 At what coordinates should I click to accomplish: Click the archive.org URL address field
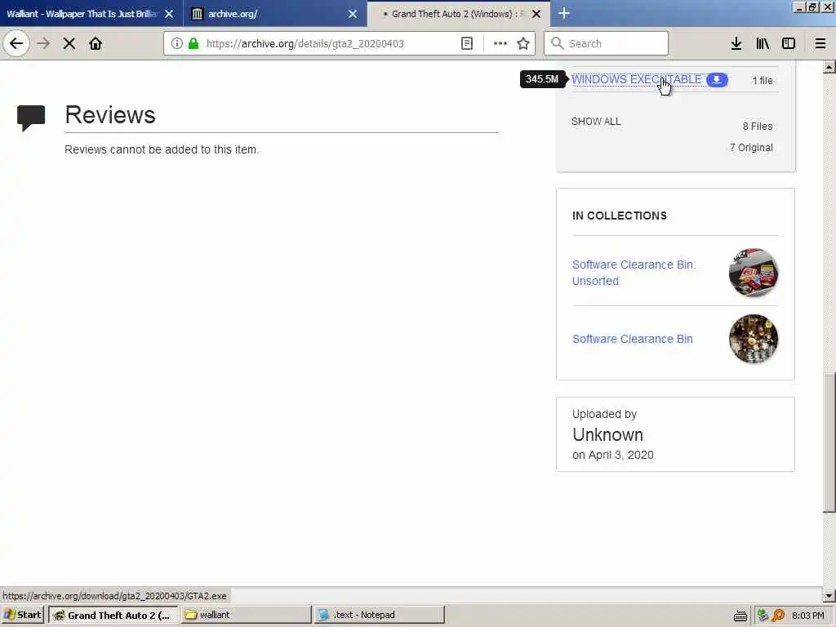(305, 44)
